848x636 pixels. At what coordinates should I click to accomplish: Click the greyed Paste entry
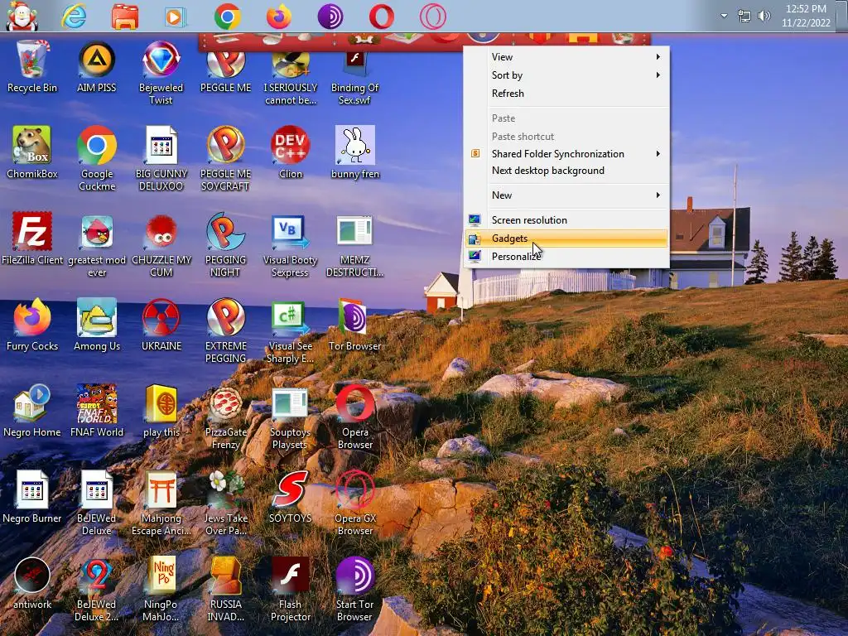(x=566, y=118)
